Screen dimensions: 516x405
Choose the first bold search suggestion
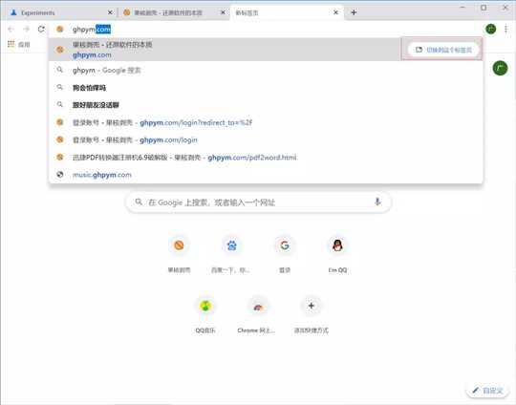266,88
